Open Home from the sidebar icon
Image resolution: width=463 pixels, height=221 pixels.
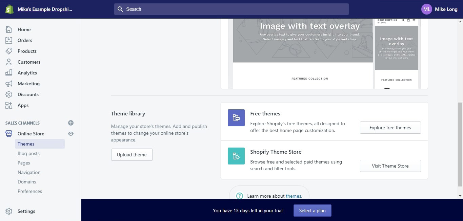coord(9,29)
